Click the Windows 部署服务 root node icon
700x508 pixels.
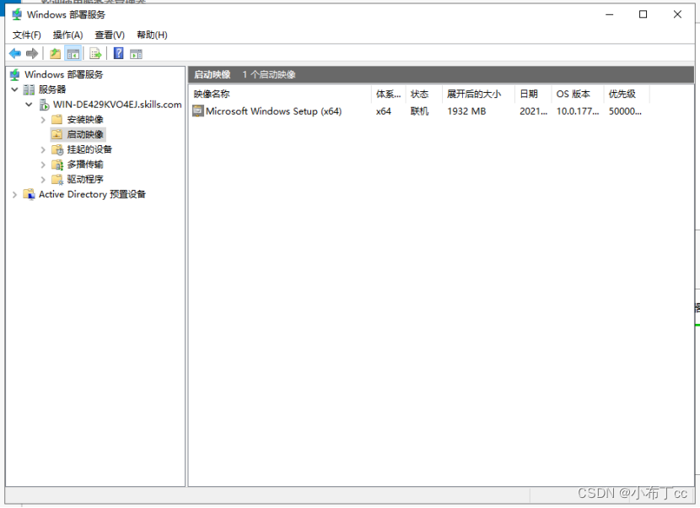[14, 74]
